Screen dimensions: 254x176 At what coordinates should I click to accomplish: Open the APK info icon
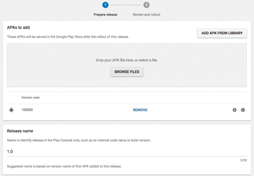[x=243, y=110]
